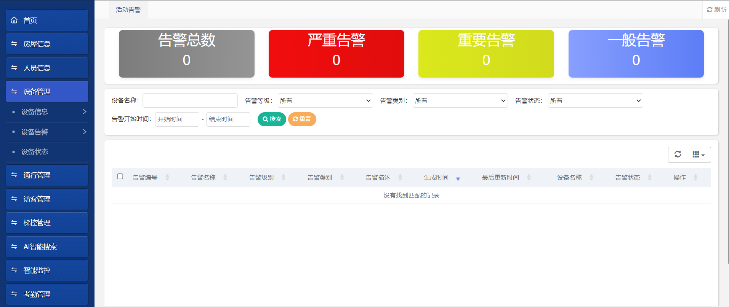Open 房屋信息 menu
729x307 pixels.
coord(47,44)
